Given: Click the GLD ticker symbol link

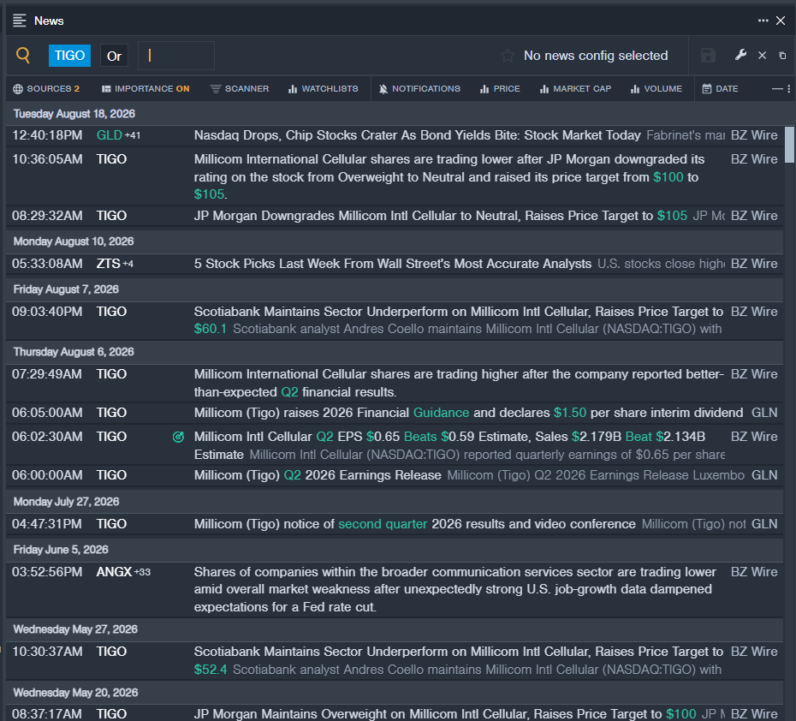Looking at the screenshot, I should click(x=110, y=135).
